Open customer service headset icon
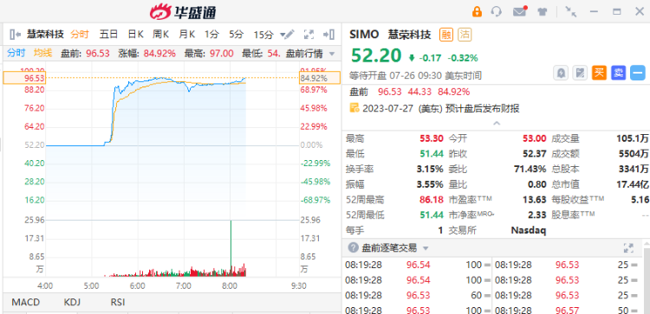This screenshot has width=650, height=314. click(x=497, y=11)
